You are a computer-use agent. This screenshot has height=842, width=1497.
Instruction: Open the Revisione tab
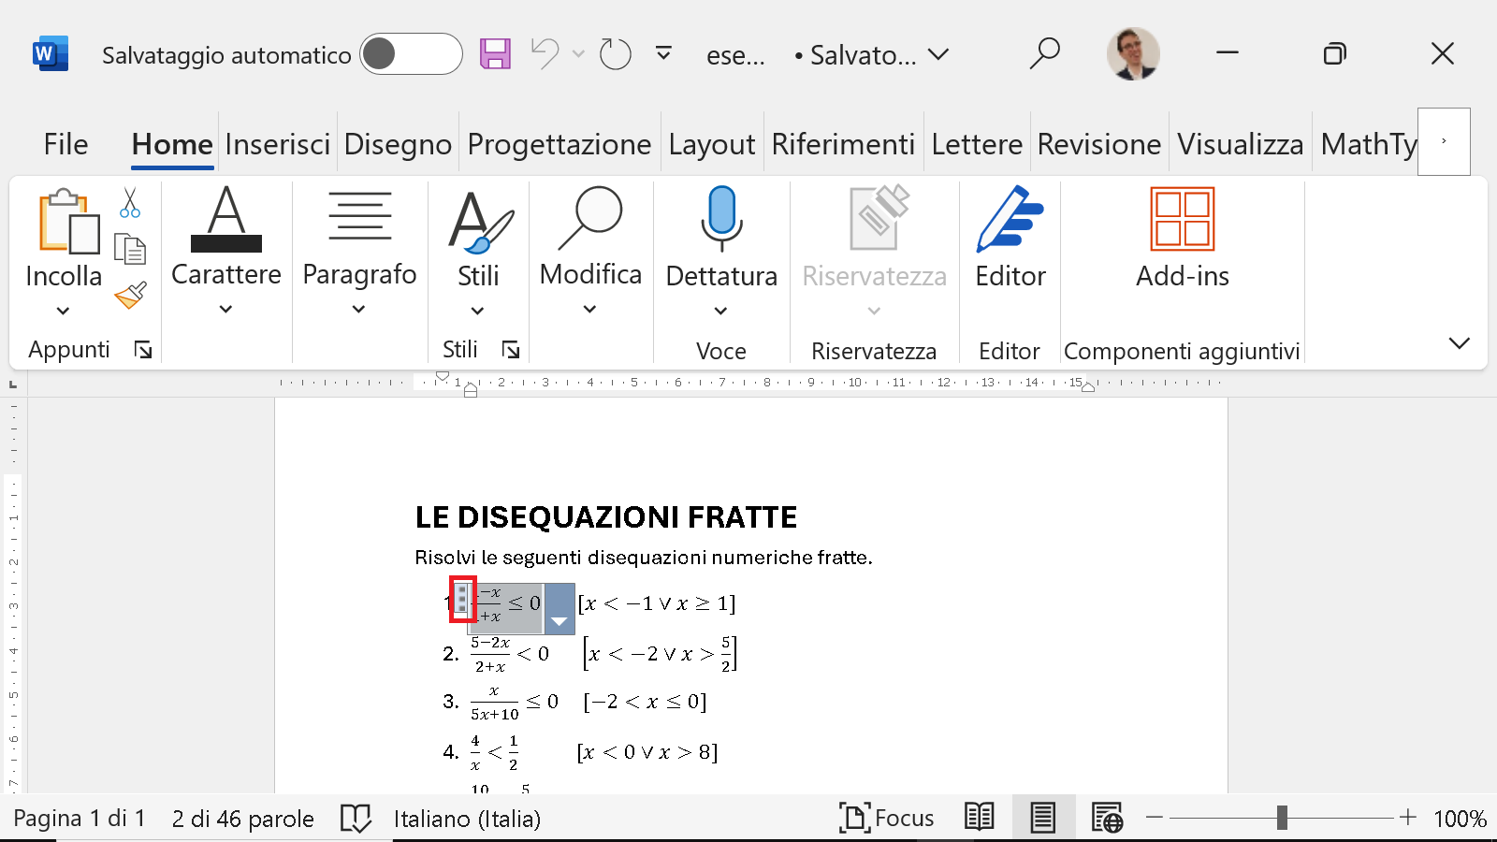pos(1099,144)
